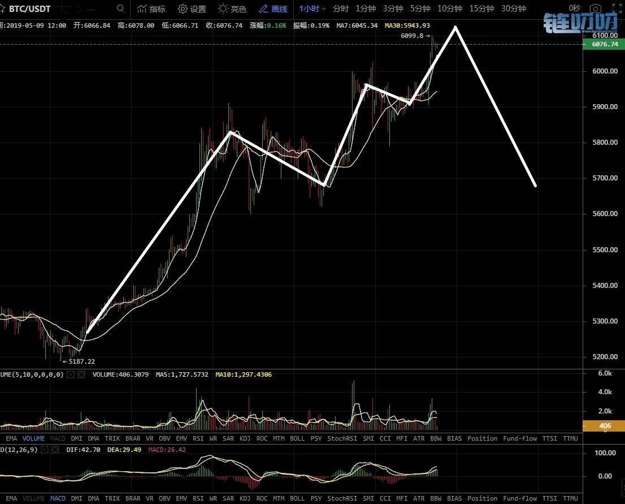Screen dimensions: 625x504
Task: Select EMA in volume panel indicator row
Action: (11, 438)
